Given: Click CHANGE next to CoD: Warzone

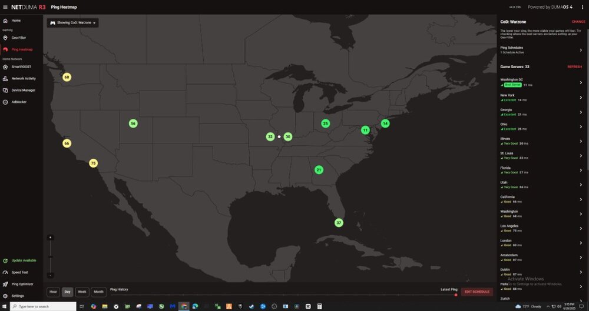Looking at the screenshot, I should (578, 22).
